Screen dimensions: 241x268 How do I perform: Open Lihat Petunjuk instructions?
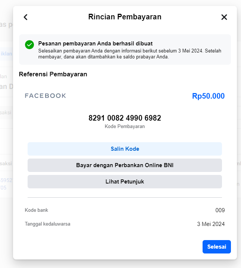125,182
